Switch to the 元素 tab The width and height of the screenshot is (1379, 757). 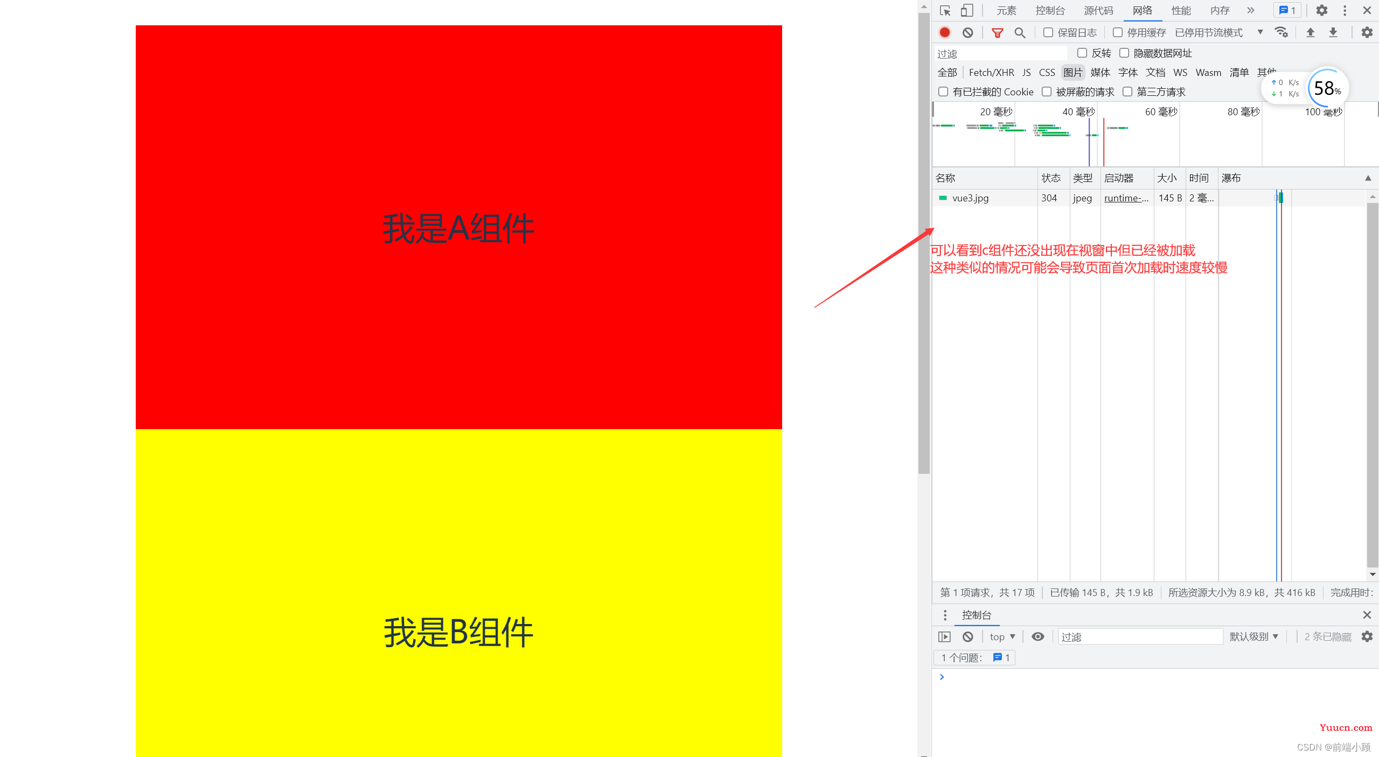1006,10
